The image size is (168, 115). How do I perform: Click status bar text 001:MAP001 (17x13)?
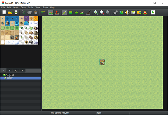60,113
